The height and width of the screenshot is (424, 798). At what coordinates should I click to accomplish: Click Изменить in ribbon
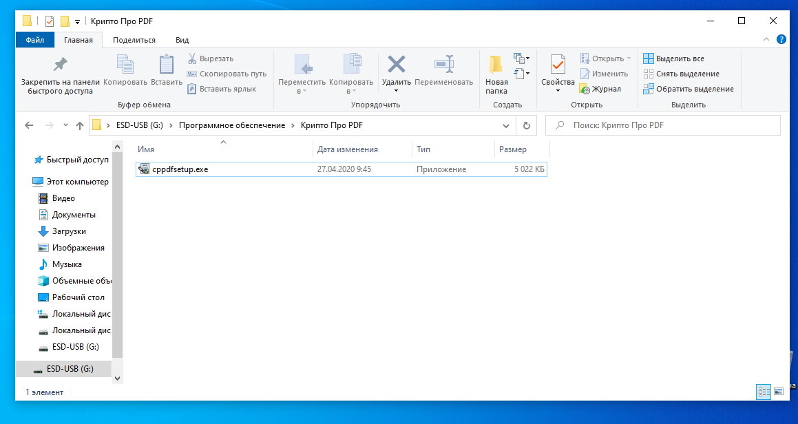tap(604, 74)
